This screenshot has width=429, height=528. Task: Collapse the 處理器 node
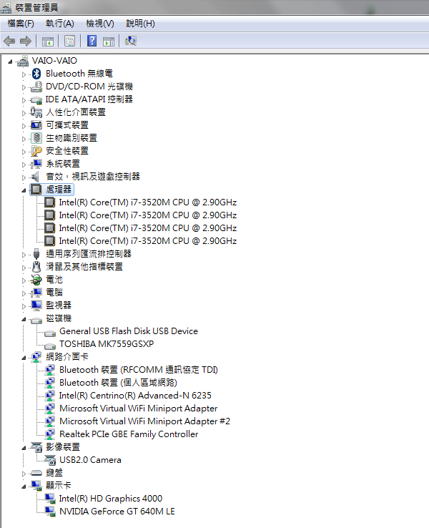[x=24, y=190]
